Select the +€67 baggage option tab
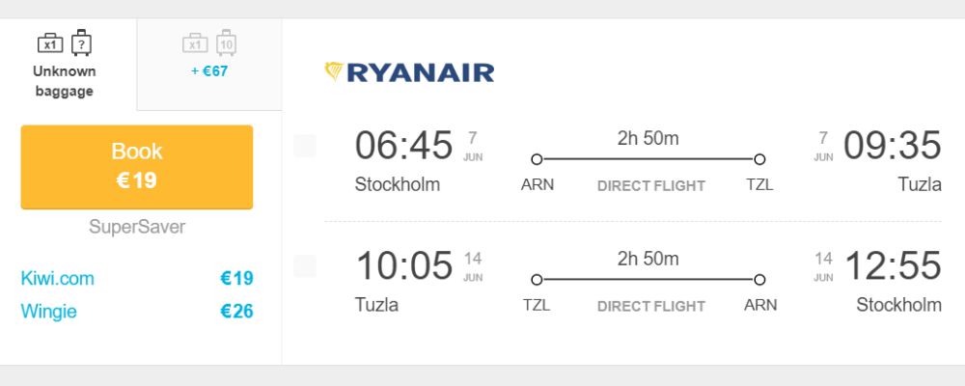965x386 pixels. click(x=209, y=65)
